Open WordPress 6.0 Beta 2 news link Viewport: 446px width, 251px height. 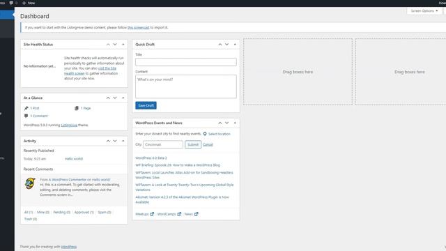click(x=151, y=158)
